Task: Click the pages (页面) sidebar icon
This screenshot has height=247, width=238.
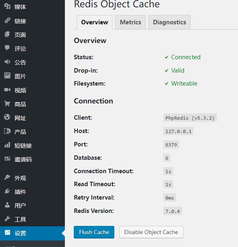Action: click(7, 34)
